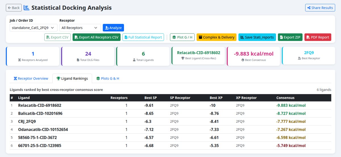Viewport: 341px width, 157px height.
Task: Switch to the Receptor Overview tab
Action: pyautogui.click(x=31, y=78)
